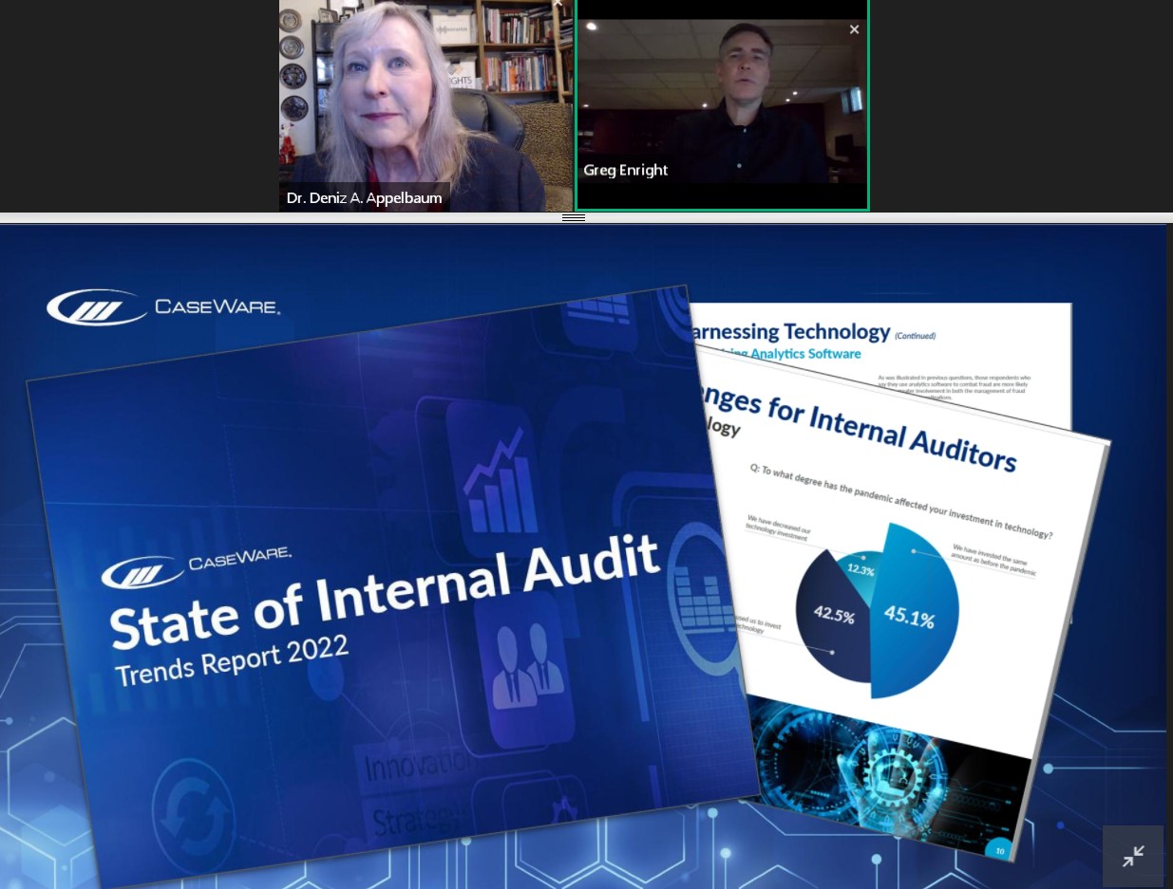Viewport: 1173px width, 889px height.
Task: Click the 12.3% pie chart segment
Action: [x=861, y=570]
